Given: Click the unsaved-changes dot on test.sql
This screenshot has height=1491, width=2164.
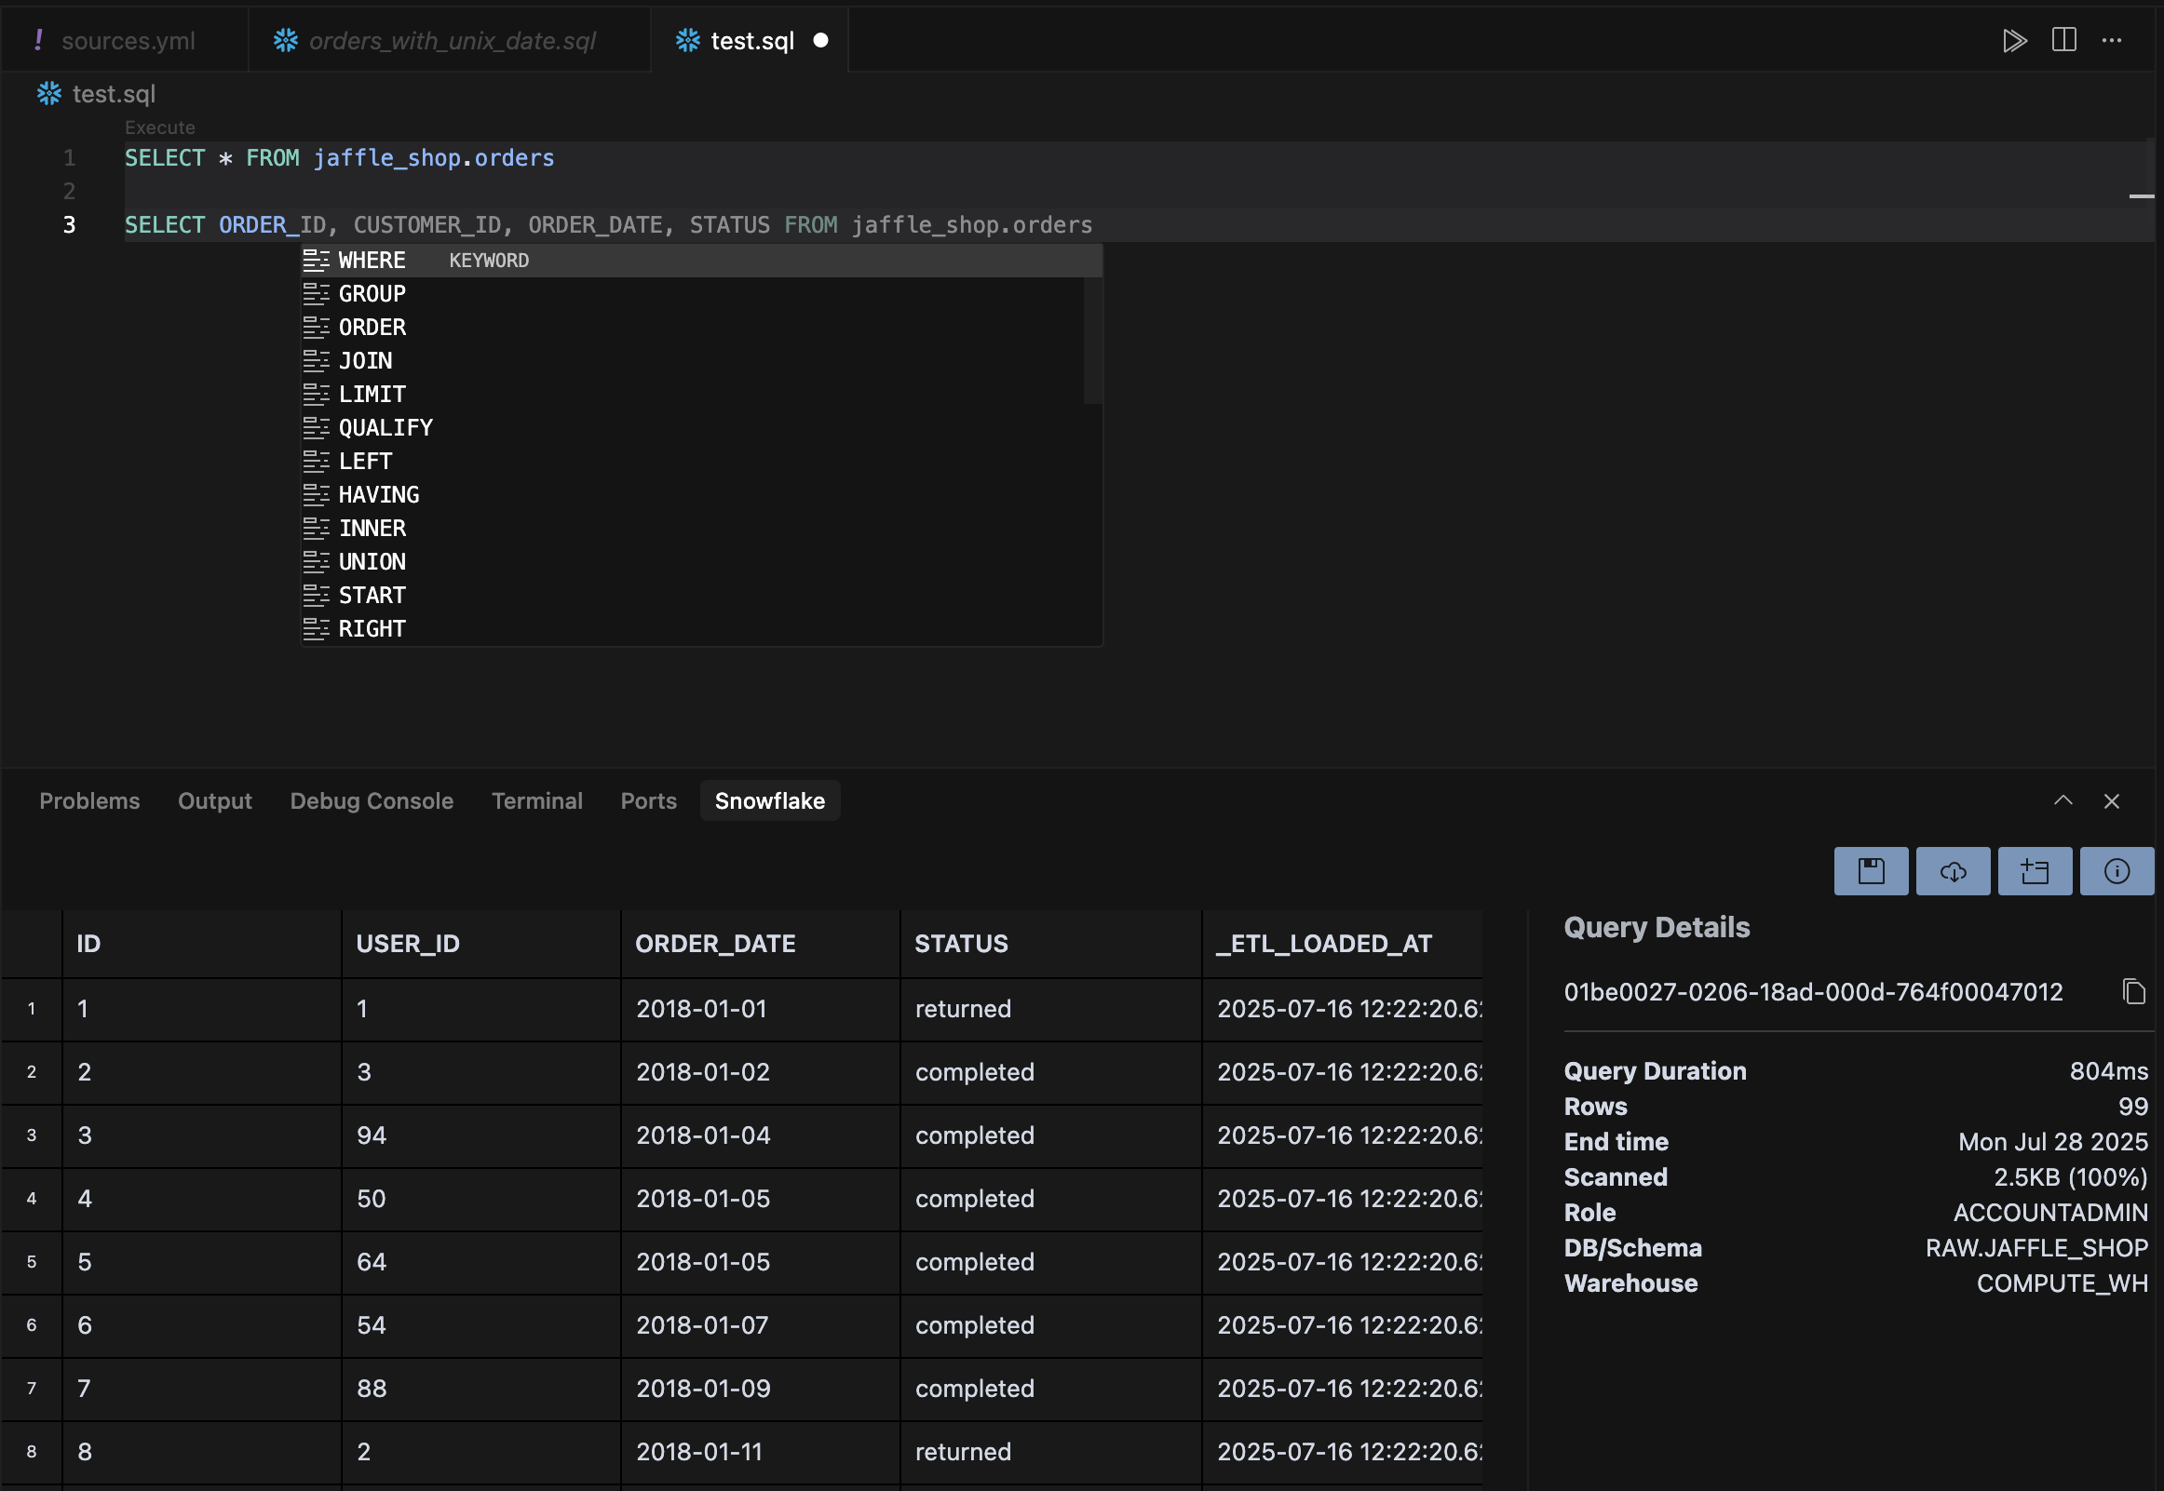Looking at the screenshot, I should (820, 40).
